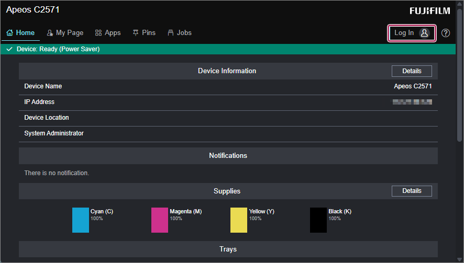Click the Device Location label
The image size is (464, 263).
47,118
